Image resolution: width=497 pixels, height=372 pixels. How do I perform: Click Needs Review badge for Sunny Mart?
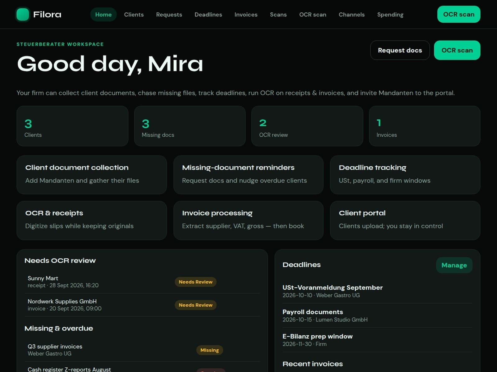point(196,282)
